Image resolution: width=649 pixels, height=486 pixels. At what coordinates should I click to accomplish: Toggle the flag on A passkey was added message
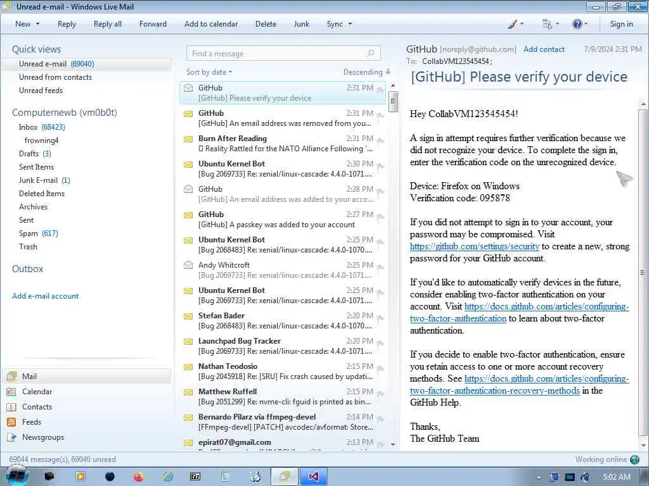click(380, 218)
